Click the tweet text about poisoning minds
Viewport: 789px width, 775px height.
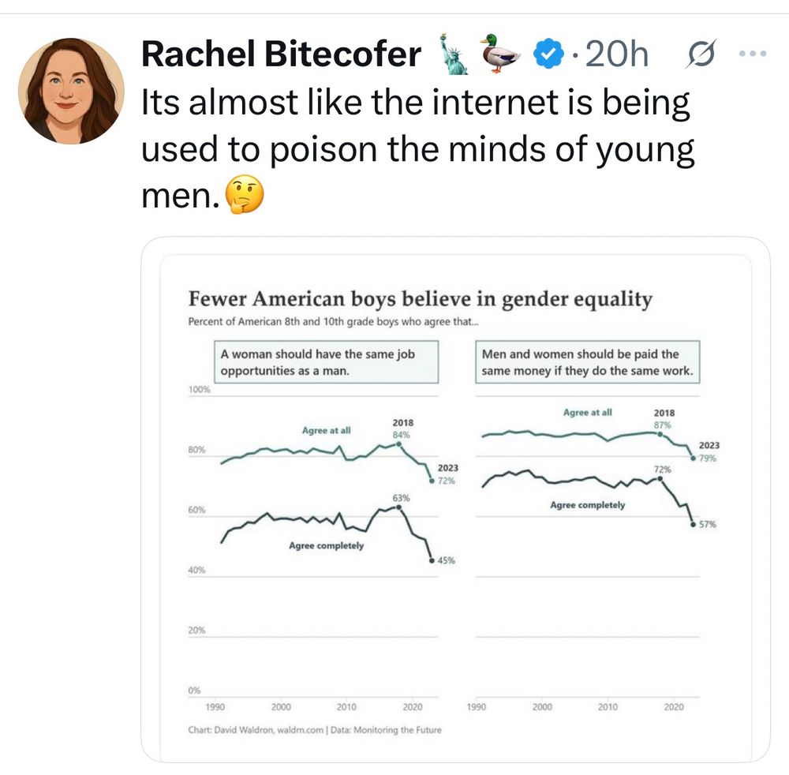(417, 148)
